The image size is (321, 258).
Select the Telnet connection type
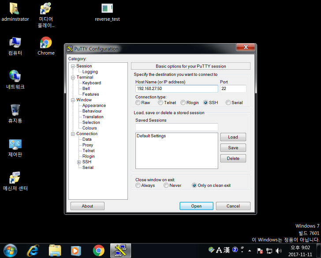tap(167, 103)
